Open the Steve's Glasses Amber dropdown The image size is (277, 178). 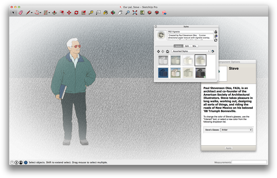point(236,130)
